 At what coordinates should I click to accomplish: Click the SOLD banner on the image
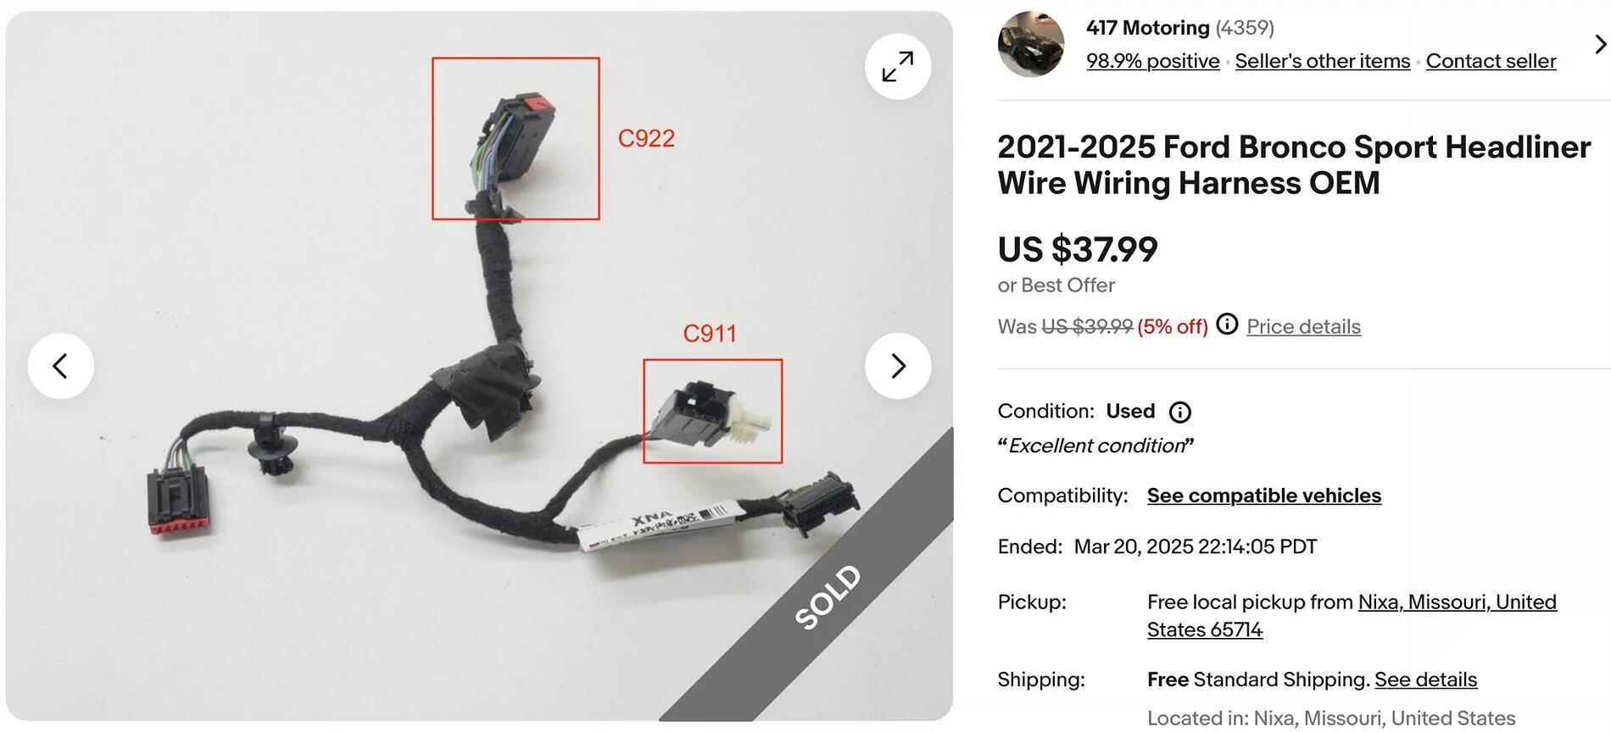(828, 597)
